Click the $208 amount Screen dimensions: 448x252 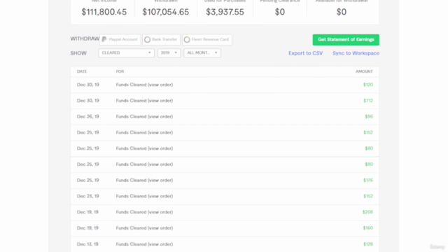coord(367,212)
